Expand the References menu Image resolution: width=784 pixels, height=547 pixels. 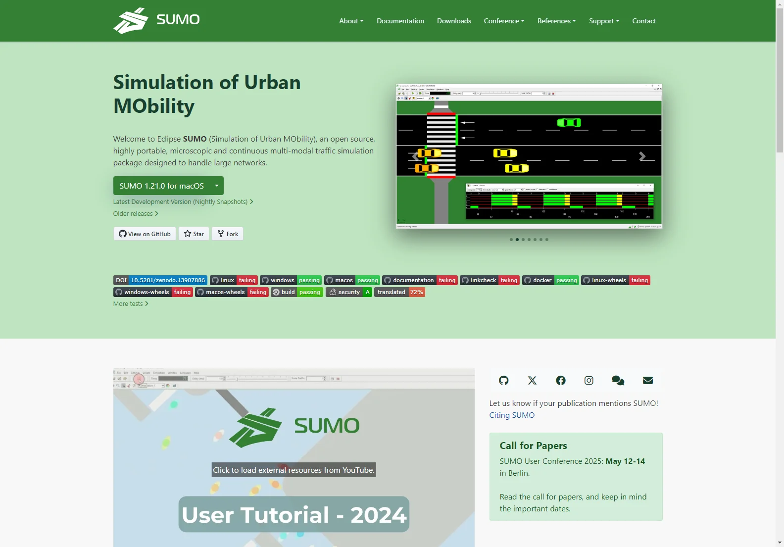click(x=556, y=21)
